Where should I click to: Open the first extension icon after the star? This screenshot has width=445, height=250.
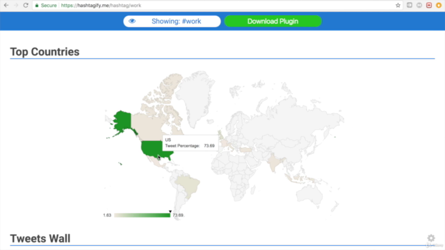click(x=410, y=5)
